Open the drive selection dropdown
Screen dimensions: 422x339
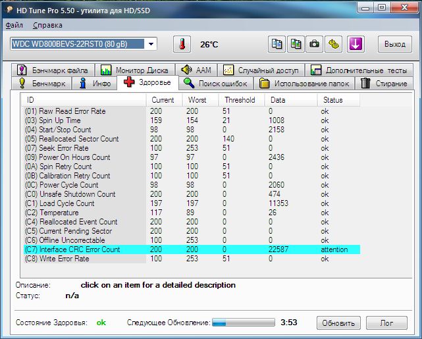pos(151,44)
